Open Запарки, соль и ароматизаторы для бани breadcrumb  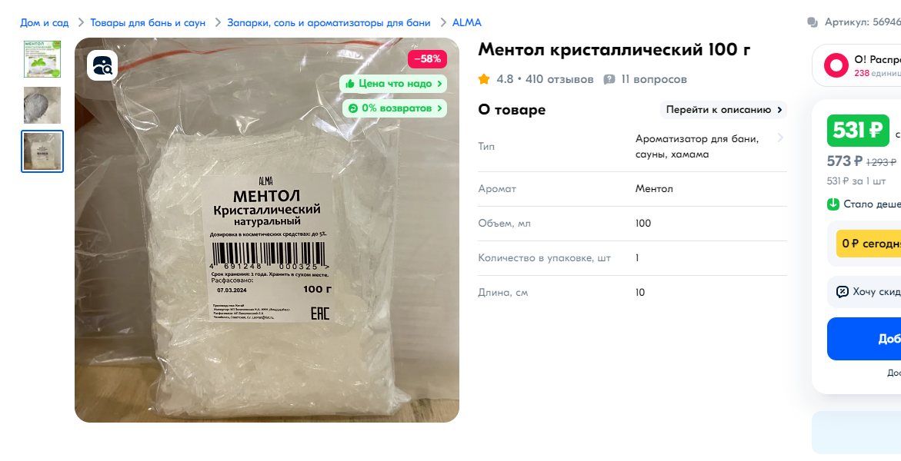click(329, 23)
